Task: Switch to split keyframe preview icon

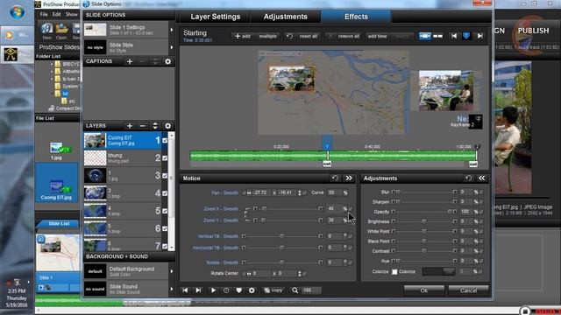Action: [x=437, y=36]
